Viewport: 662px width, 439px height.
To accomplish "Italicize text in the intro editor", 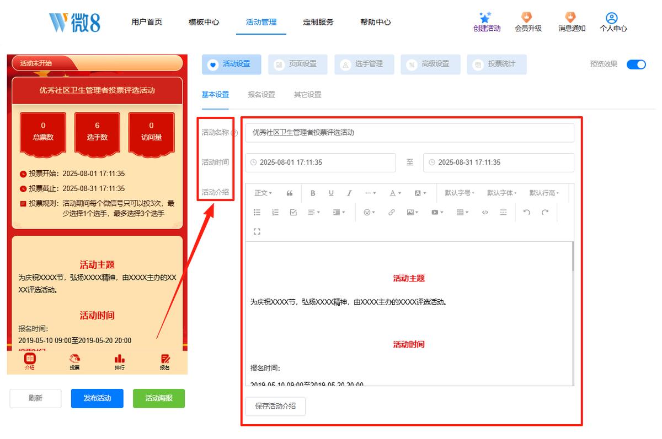I will 349,193.
